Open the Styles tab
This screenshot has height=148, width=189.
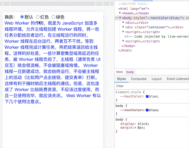tap(121, 79)
